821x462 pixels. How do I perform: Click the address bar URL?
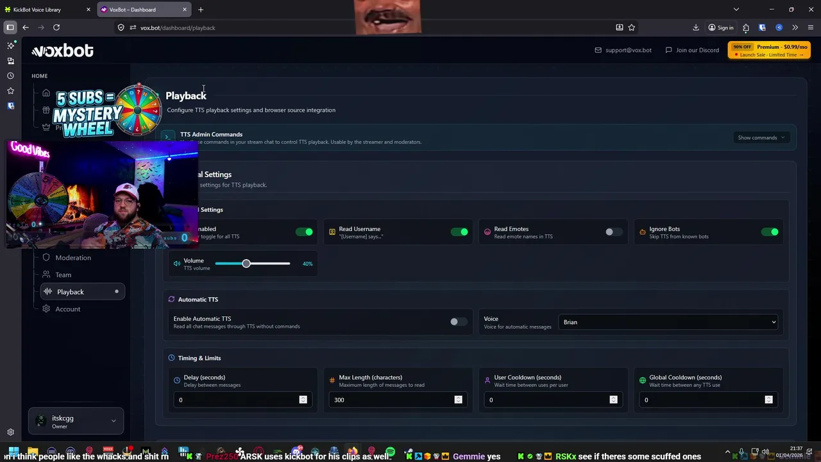click(178, 28)
